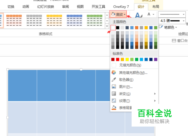
Task: Pick the black theme color swatch
Action: coord(118,28)
